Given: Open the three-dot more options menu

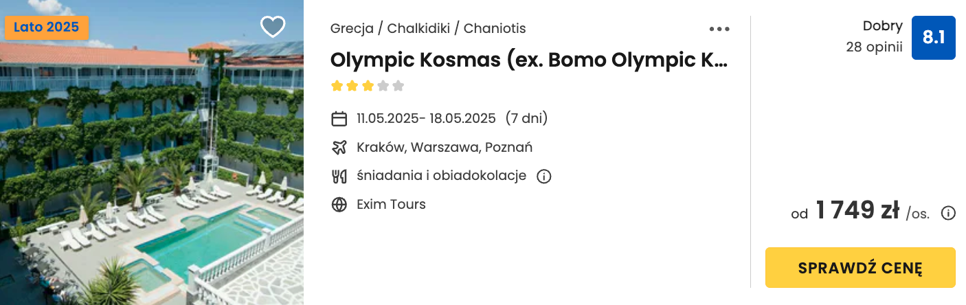Looking at the screenshot, I should coord(719,29).
